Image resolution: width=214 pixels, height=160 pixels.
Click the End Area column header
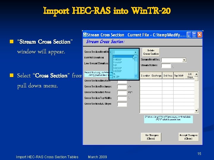pyautogui.click(x=168, y=76)
